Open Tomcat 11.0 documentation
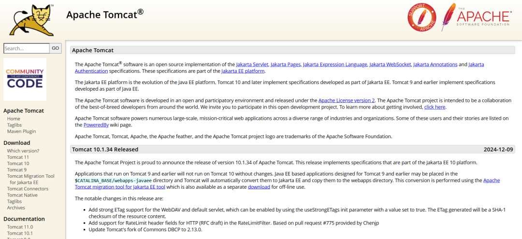522x239 pixels. click(x=20, y=227)
